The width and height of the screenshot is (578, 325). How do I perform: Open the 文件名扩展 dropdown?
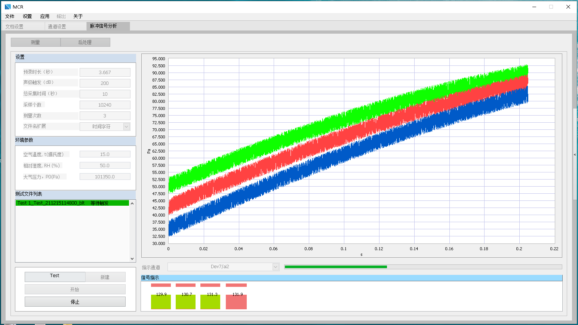[x=126, y=127]
